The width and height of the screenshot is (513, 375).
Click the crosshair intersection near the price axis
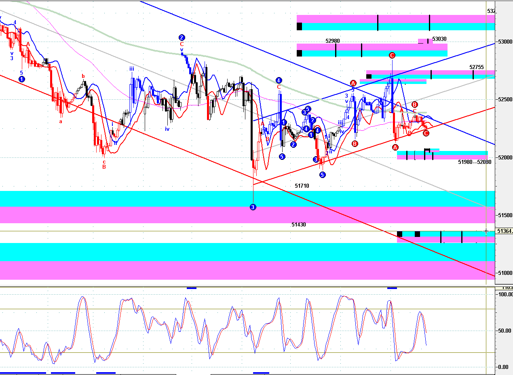tap(486, 231)
